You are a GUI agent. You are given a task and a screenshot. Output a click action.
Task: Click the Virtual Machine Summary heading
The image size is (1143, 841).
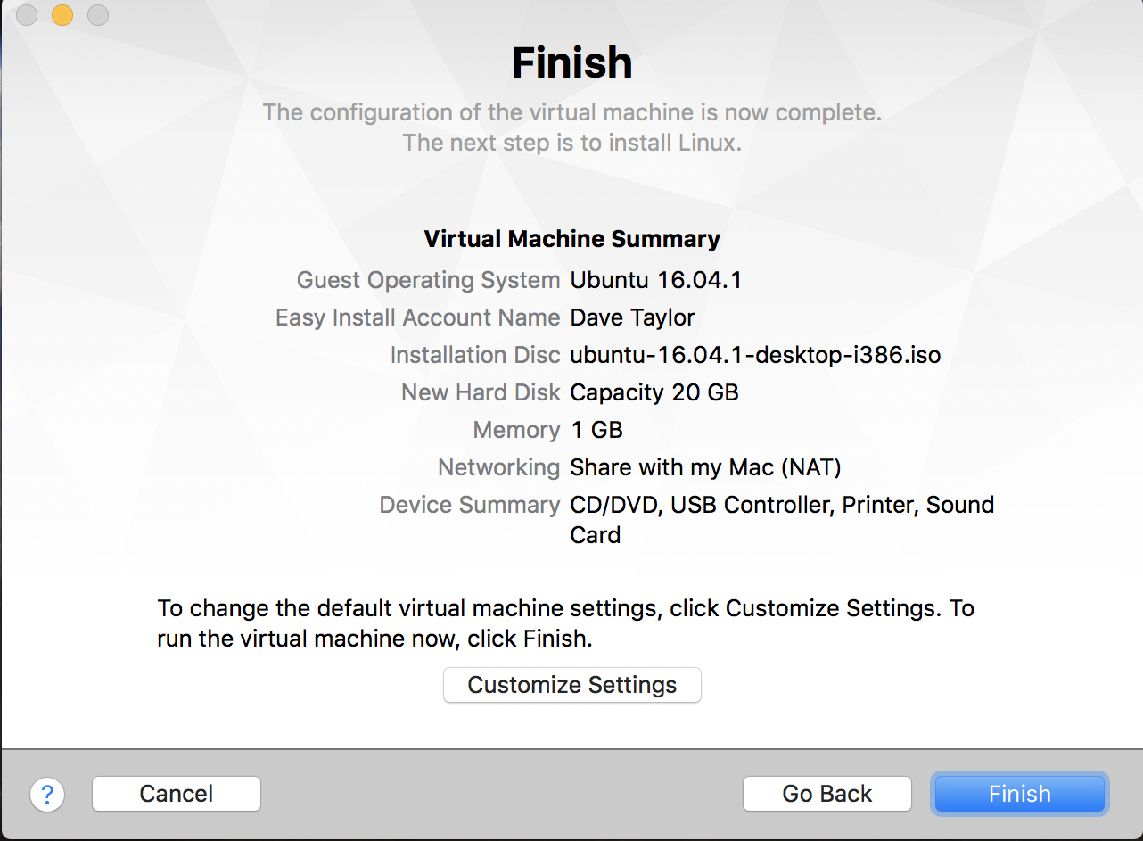pos(572,239)
